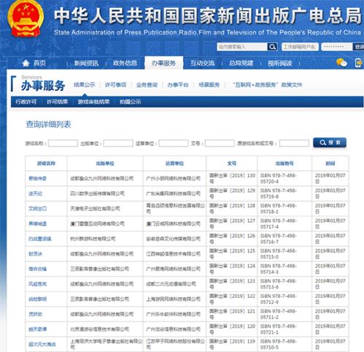This screenshot has width=364, height=352.
Task: Focus the 文号 input field
Action: 220,143
